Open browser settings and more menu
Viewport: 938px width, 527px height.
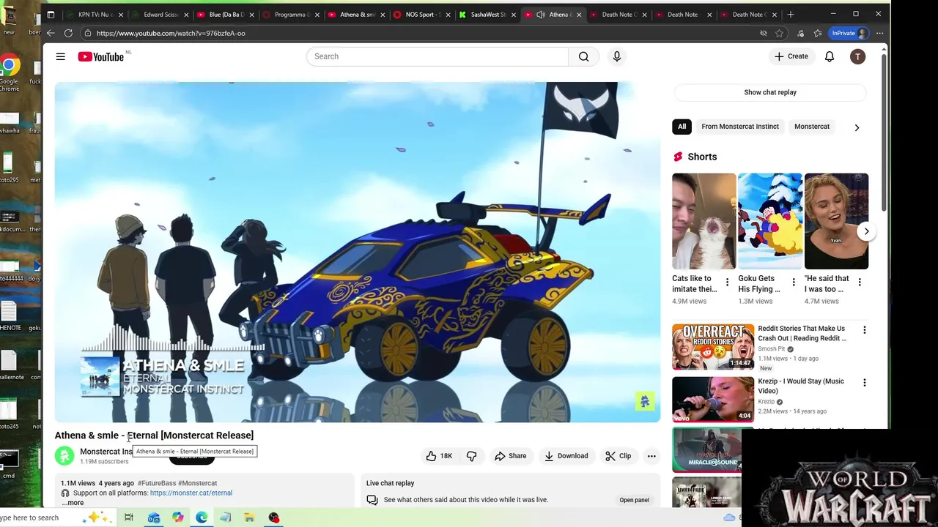pyautogui.click(x=879, y=33)
